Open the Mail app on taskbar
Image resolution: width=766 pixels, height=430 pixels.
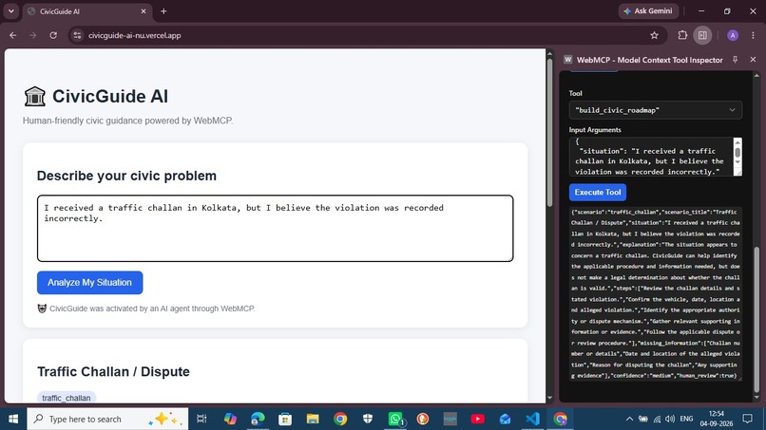tap(505, 419)
